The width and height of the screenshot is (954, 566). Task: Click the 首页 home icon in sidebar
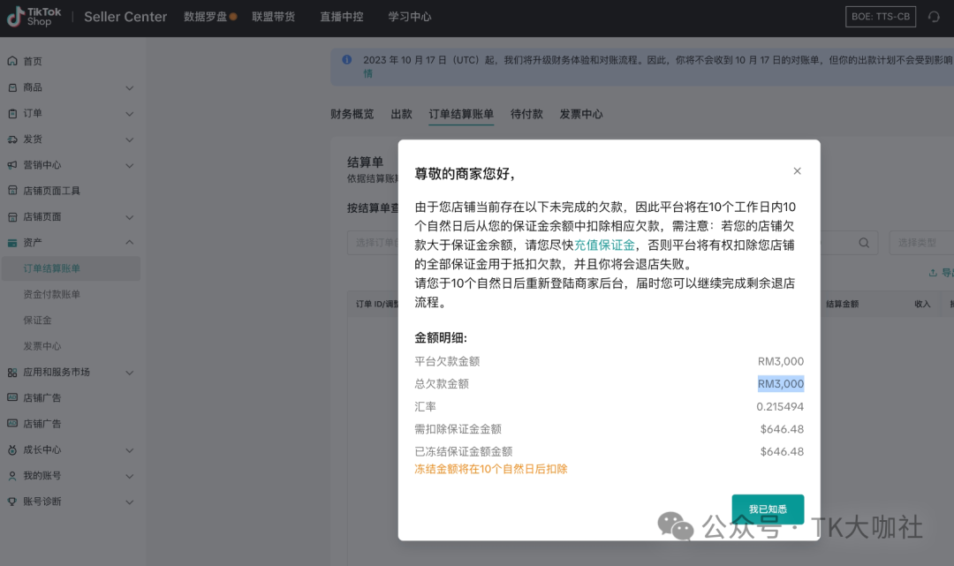click(12, 62)
